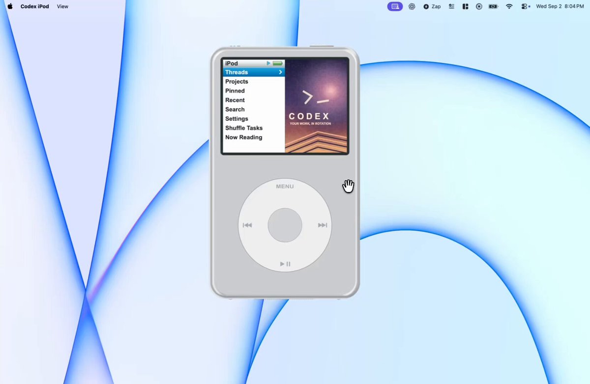This screenshot has height=384, width=590.
Task: Open Control Center
Action: point(525,6)
